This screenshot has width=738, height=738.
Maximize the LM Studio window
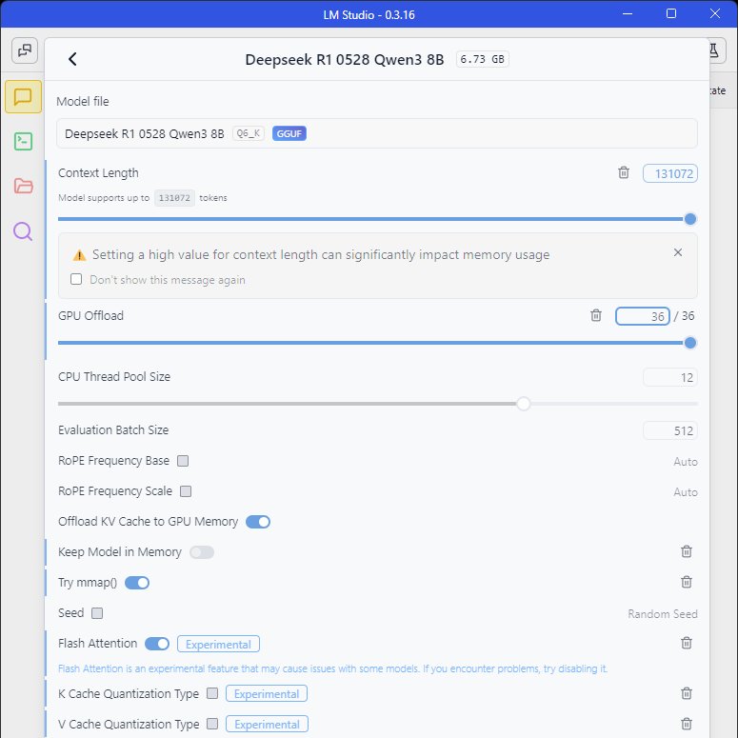671,13
